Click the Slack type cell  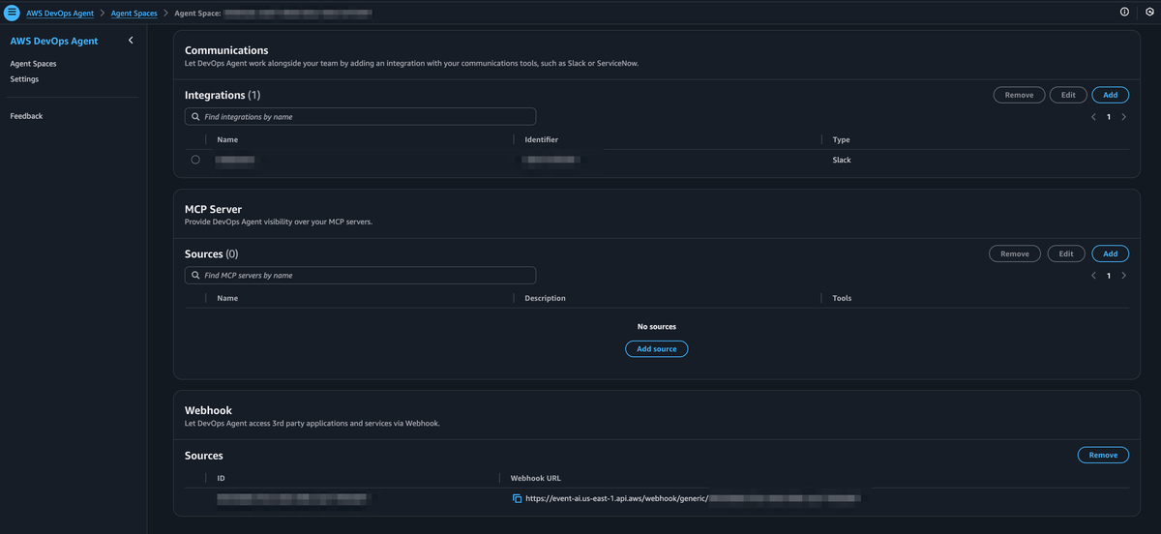(842, 160)
